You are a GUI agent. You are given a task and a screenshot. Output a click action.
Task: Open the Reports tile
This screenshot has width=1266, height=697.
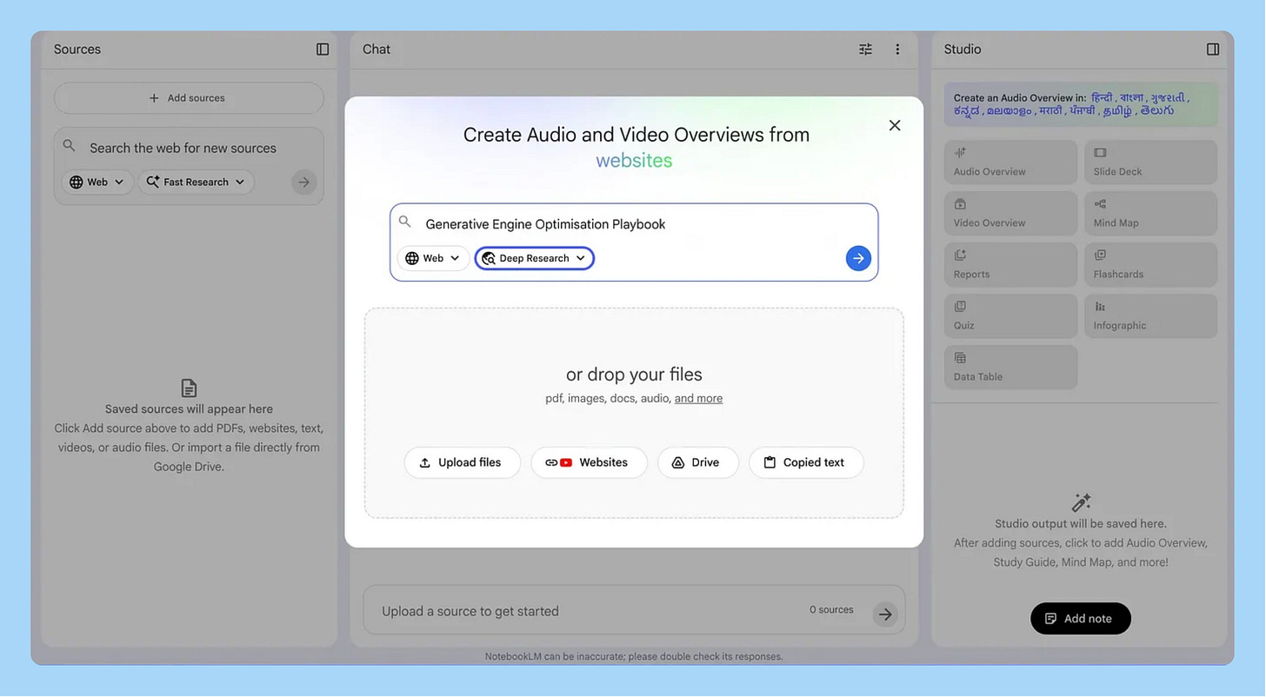click(x=1010, y=264)
